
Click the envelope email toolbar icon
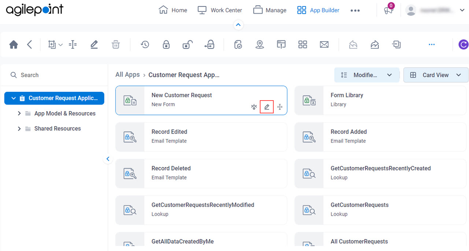pyautogui.click(x=324, y=45)
